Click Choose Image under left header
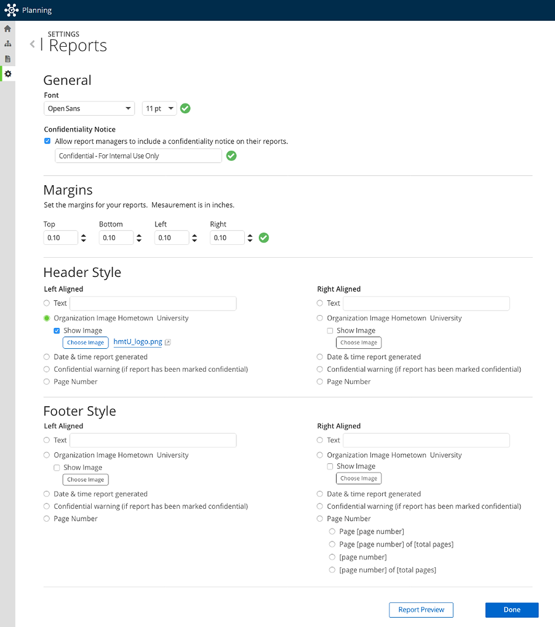Image resolution: width=555 pixels, height=627 pixels. coord(86,343)
